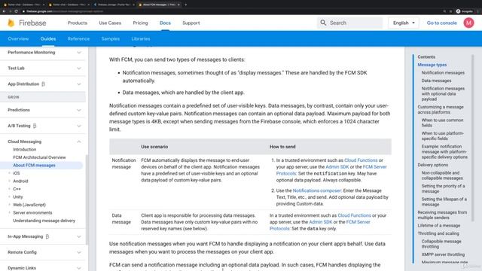Expand the Android tree item
This screenshot has width=482, height=271.
9,181
